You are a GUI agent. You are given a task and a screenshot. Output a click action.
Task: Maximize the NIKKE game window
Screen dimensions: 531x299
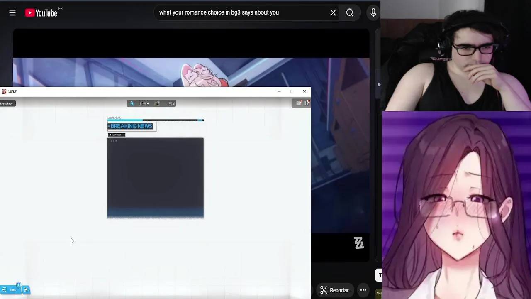pyautogui.click(x=292, y=91)
